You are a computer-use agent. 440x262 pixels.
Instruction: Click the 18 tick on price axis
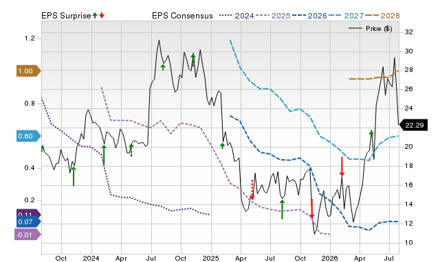pyautogui.click(x=409, y=166)
